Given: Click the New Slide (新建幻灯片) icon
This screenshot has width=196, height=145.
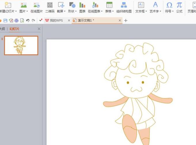Looking at the screenshot, I should (8, 5).
